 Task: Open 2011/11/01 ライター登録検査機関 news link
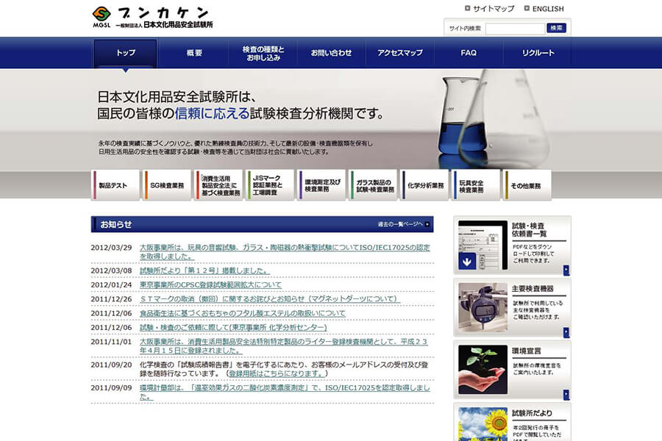284,346
